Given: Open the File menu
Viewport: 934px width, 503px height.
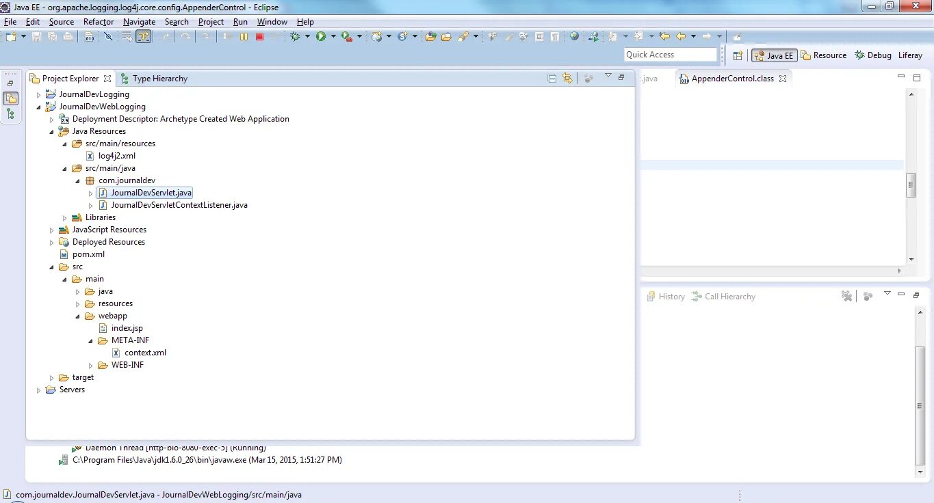Looking at the screenshot, I should pyautogui.click(x=10, y=22).
